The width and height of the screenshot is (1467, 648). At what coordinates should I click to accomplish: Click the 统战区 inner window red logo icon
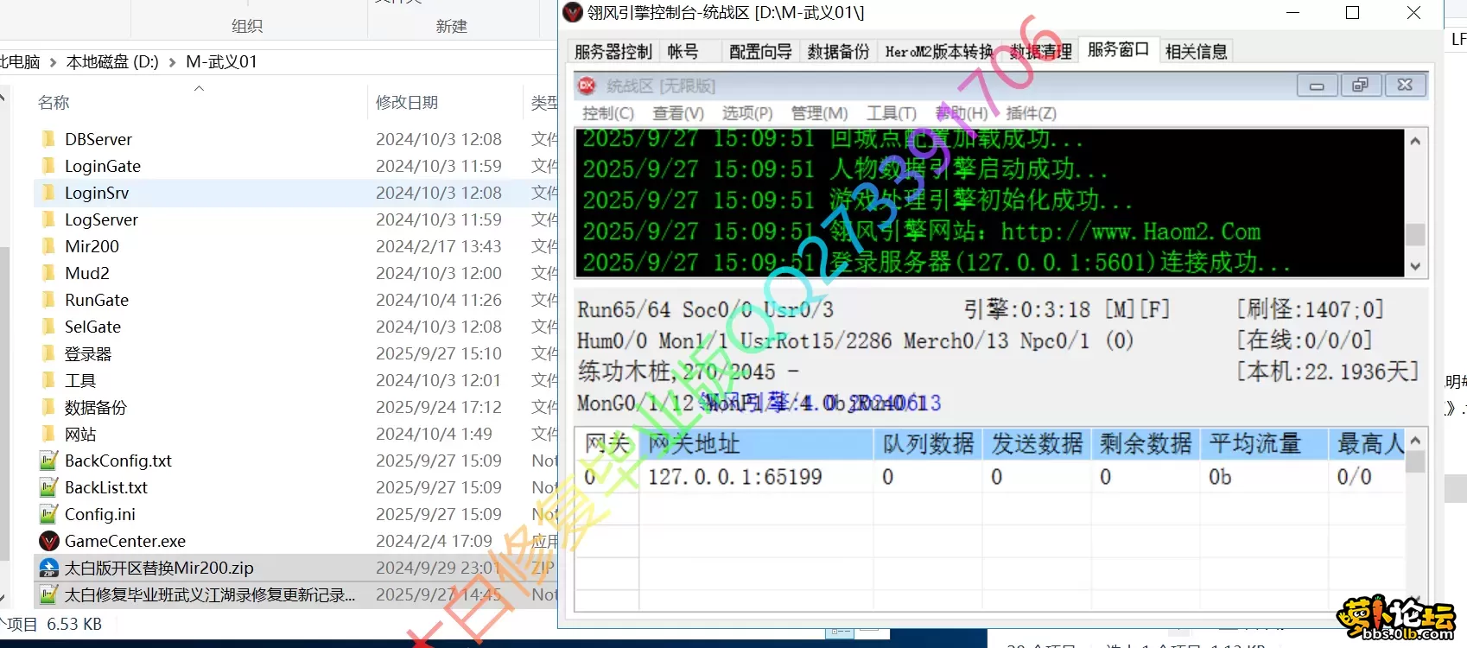(587, 86)
